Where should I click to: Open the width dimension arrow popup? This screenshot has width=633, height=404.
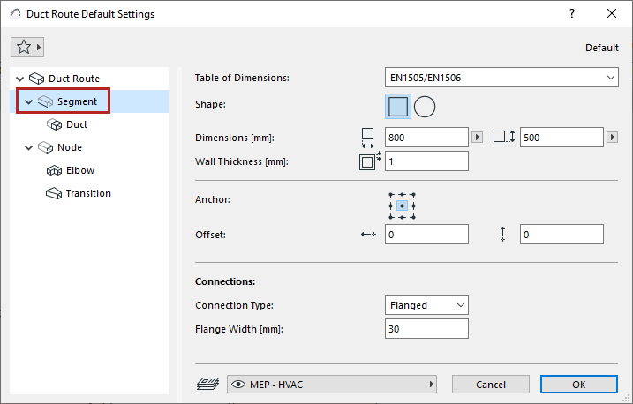click(478, 137)
